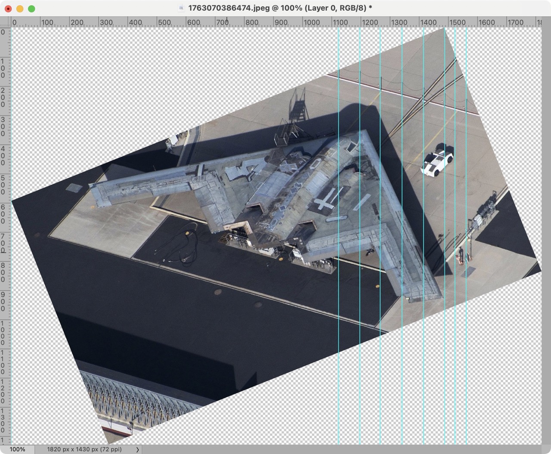Minimize the window using the yellow button
Screen dimensions: 551x454
20,9
